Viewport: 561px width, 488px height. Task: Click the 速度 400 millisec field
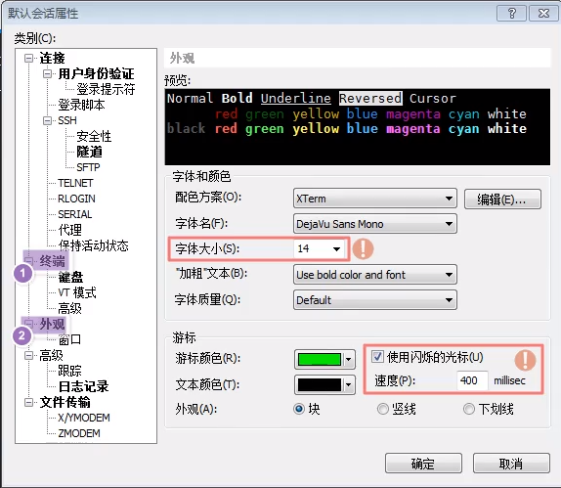click(472, 380)
